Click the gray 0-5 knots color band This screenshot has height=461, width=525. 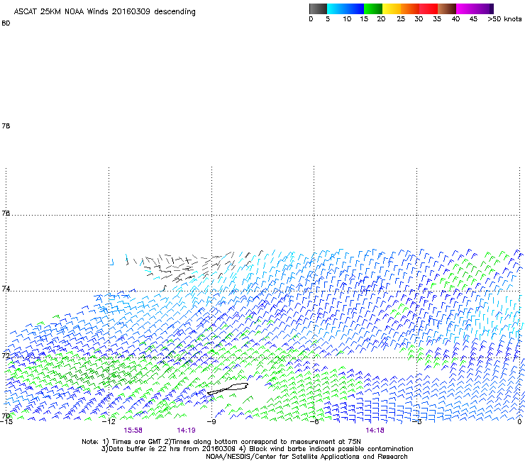pos(318,9)
